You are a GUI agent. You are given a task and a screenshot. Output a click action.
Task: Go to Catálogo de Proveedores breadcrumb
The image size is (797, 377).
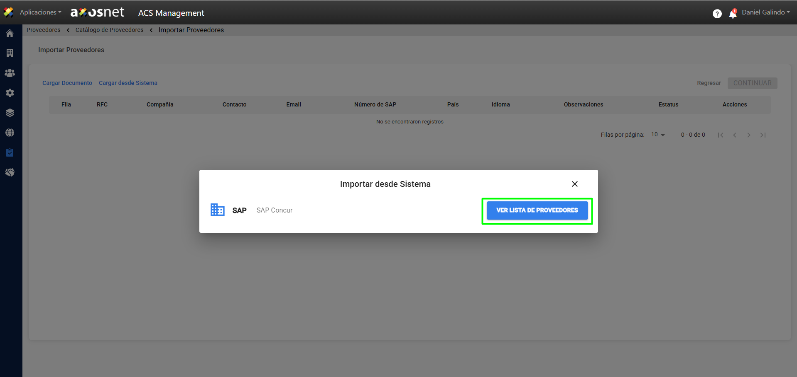click(109, 30)
